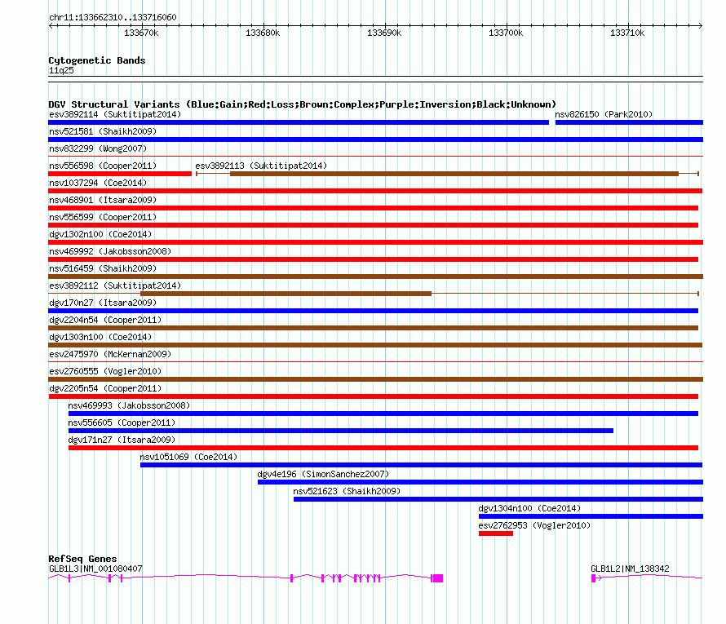Open the dgv1304n100 (Coe2014) variant label
The height and width of the screenshot is (624, 726).
coord(529,508)
